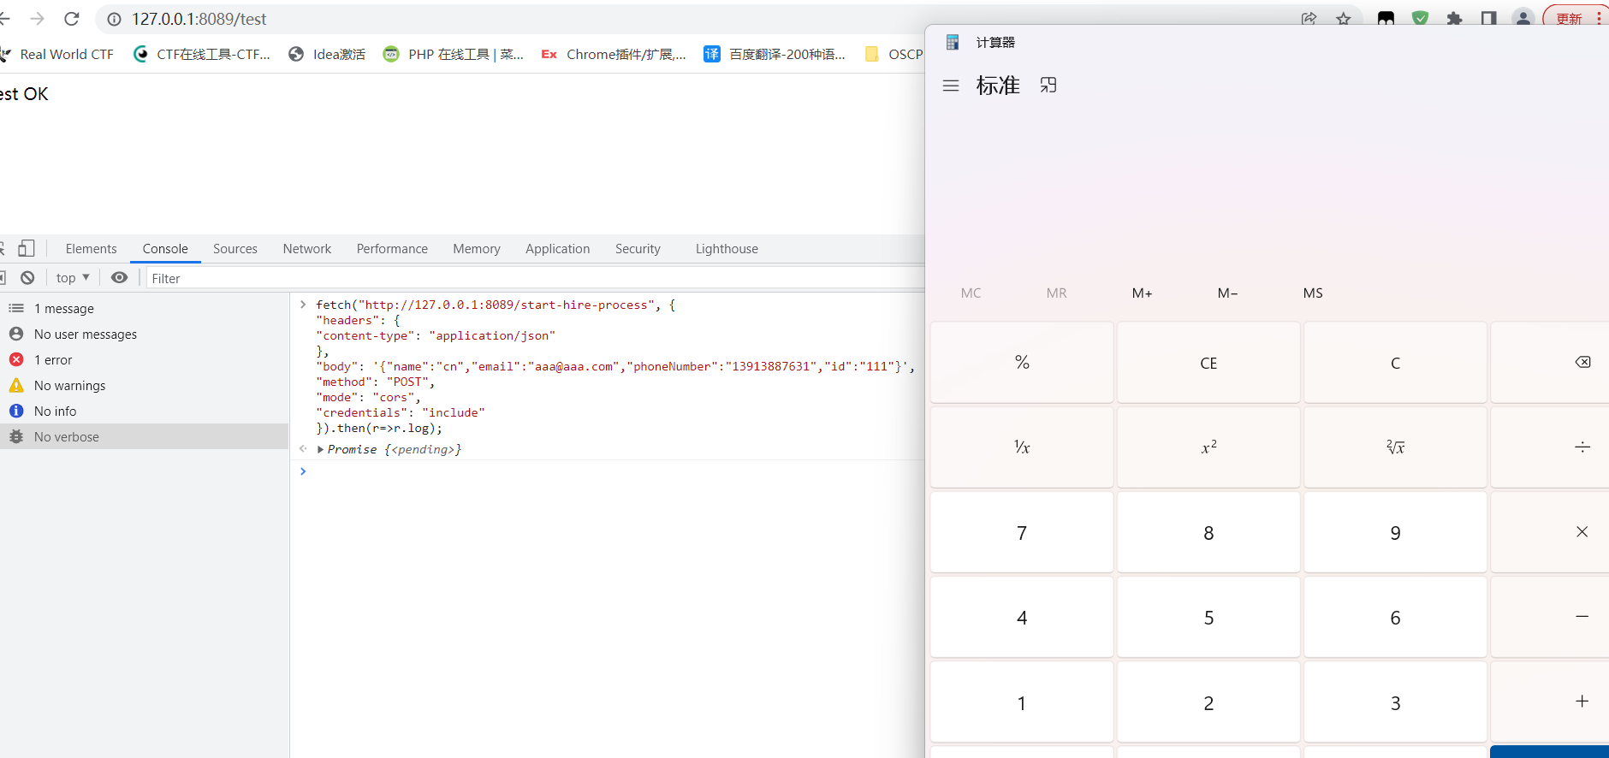Click the site information icon in address bar
The height and width of the screenshot is (758, 1609).
click(x=114, y=19)
